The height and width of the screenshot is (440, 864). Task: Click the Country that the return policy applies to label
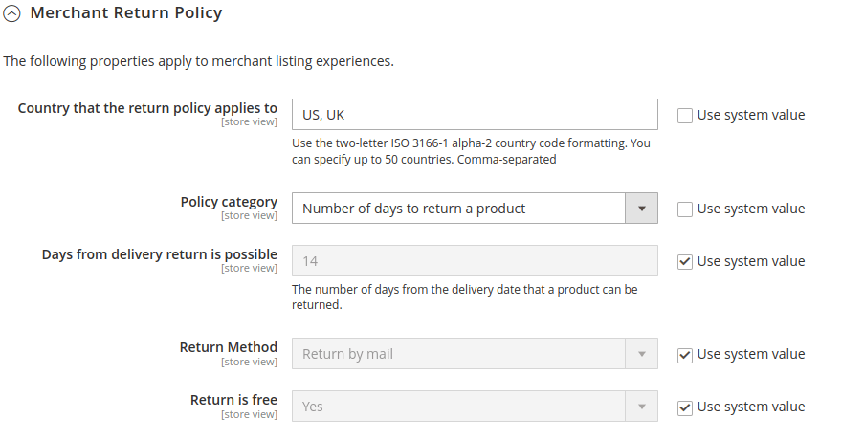point(147,108)
